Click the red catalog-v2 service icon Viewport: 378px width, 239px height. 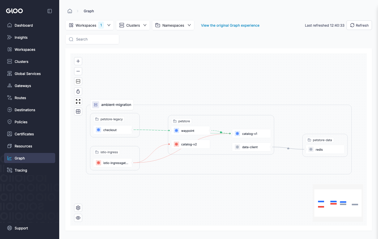click(176, 144)
